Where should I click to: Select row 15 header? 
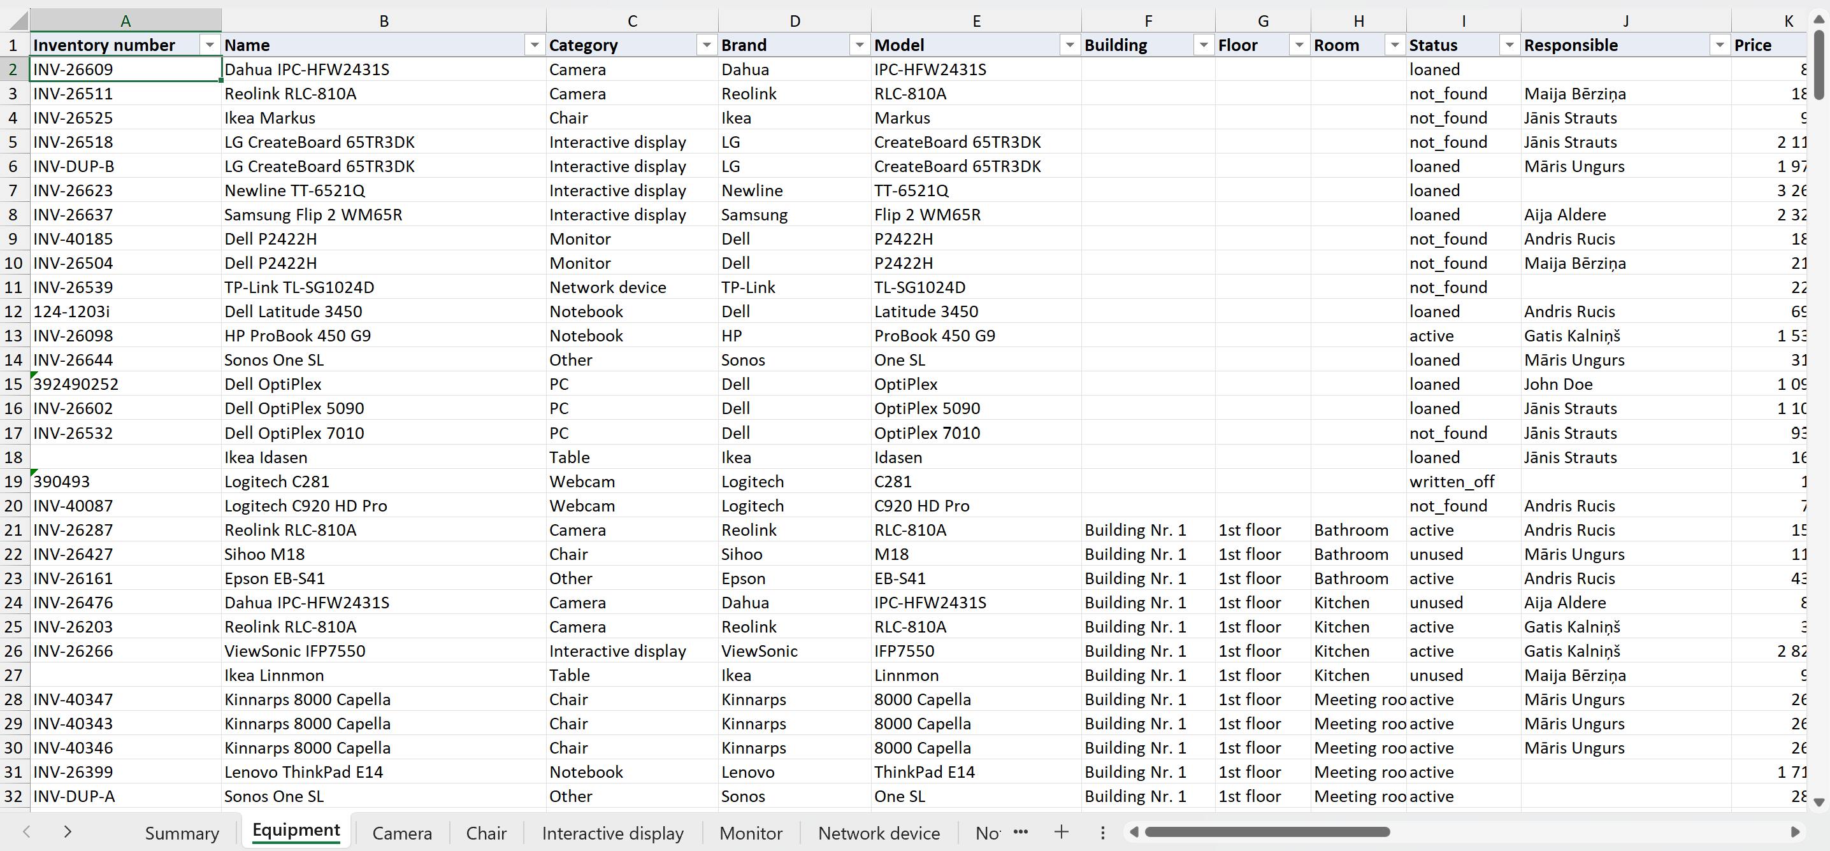click(14, 384)
